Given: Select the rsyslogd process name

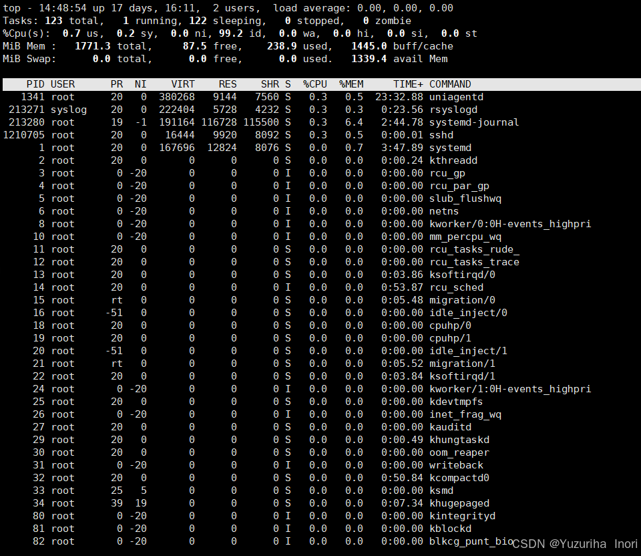Looking at the screenshot, I should point(453,110).
